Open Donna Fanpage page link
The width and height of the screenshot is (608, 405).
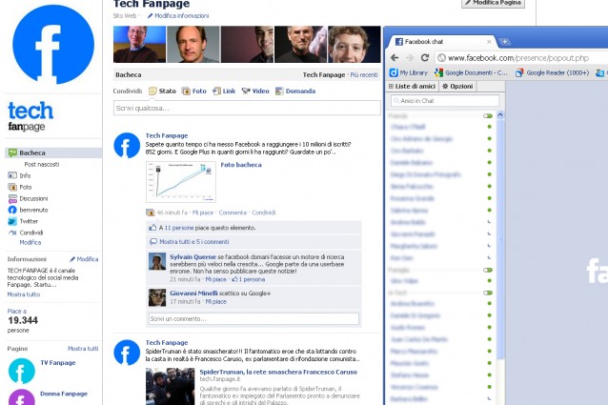click(64, 394)
